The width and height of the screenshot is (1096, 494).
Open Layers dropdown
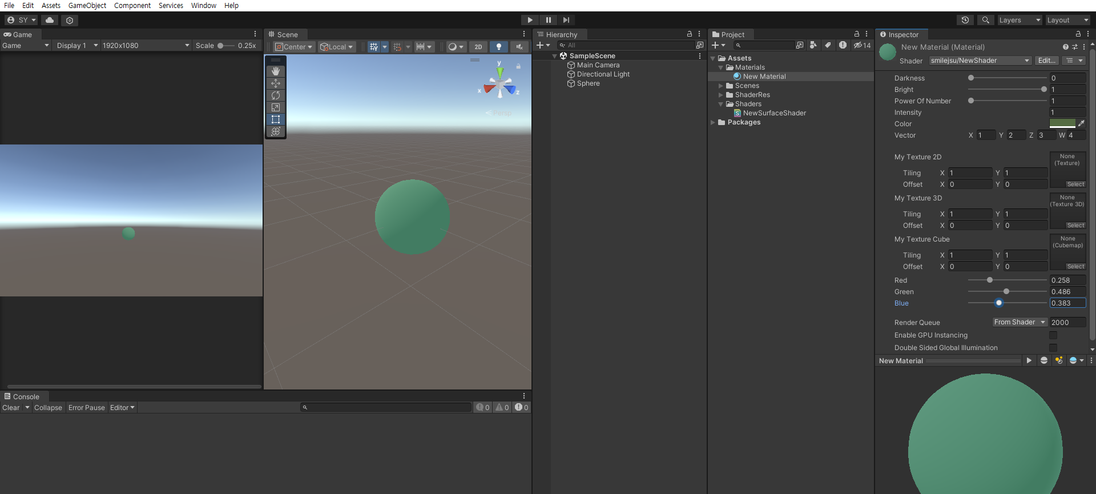tap(1020, 20)
